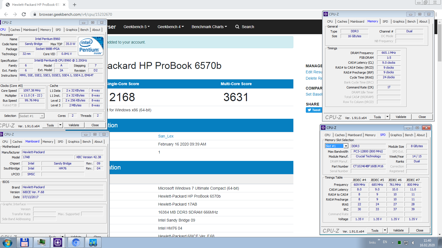Open the Geekbench 4 dropdown menu
Screen dimensions: 442x248
tap(170, 27)
